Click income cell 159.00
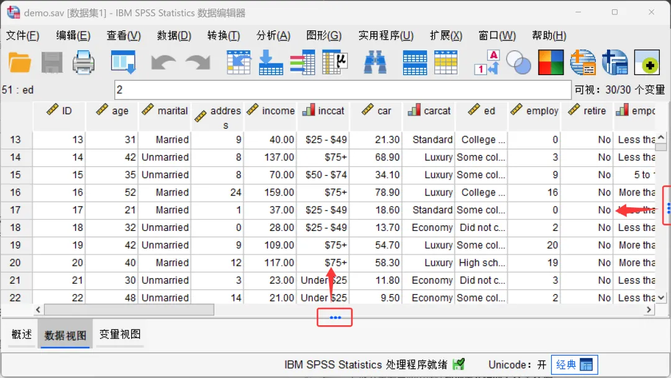Screen dimensions: 671x378 click(x=270, y=192)
